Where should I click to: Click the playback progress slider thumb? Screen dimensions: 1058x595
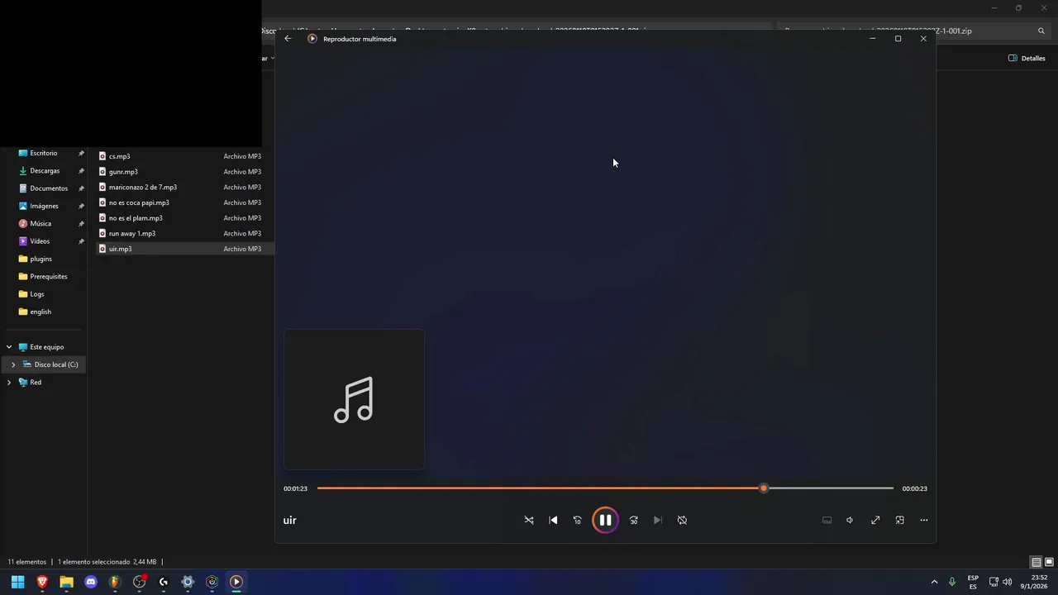(764, 488)
